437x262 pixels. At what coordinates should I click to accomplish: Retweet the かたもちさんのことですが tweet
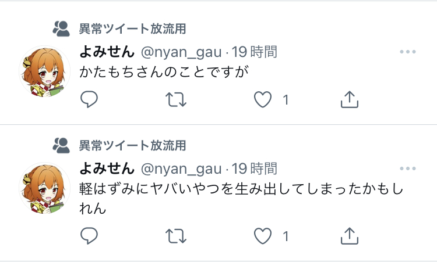tap(176, 100)
